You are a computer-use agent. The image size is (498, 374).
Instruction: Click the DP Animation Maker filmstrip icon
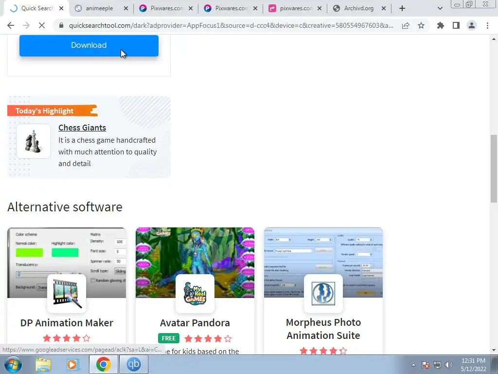point(67,294)
